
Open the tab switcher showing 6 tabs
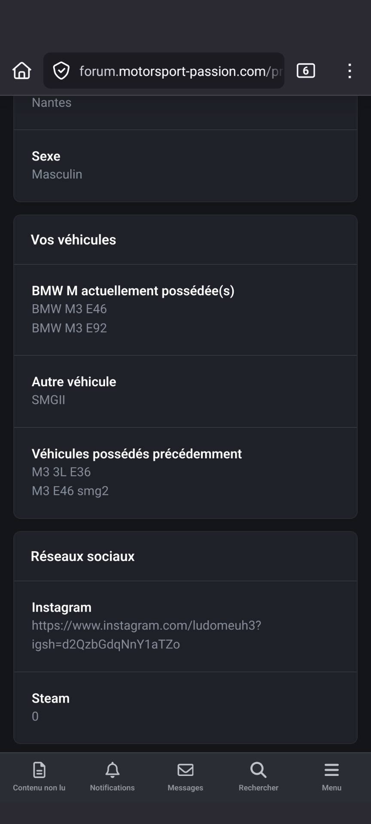pos(306,71)
